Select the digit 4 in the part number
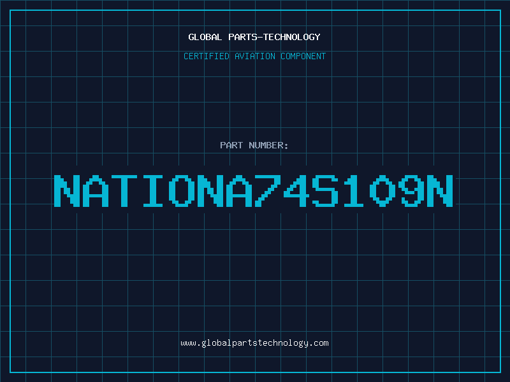The width and height of the screenshot is (510, 382). (296, 190)
